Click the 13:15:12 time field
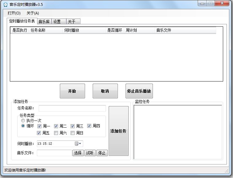This screenshot has height=178, width=233. point(60,144)
